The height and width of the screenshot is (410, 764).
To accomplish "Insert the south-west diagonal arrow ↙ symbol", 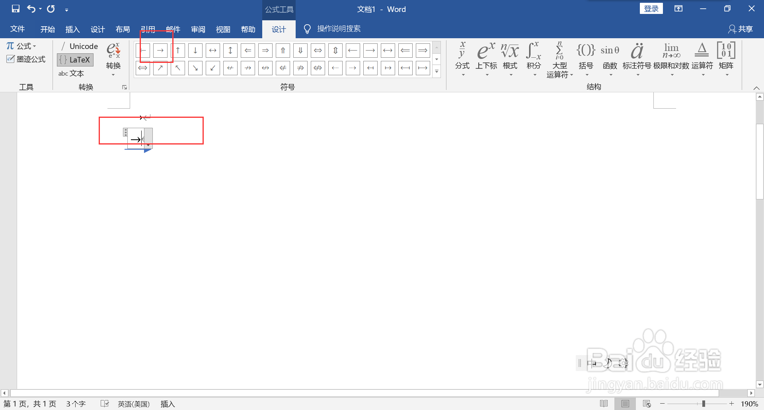I will (213, 68).
